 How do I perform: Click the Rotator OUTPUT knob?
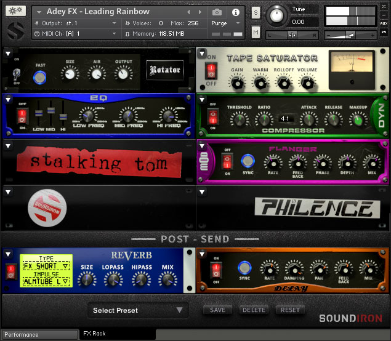click(x=123, y=74)
